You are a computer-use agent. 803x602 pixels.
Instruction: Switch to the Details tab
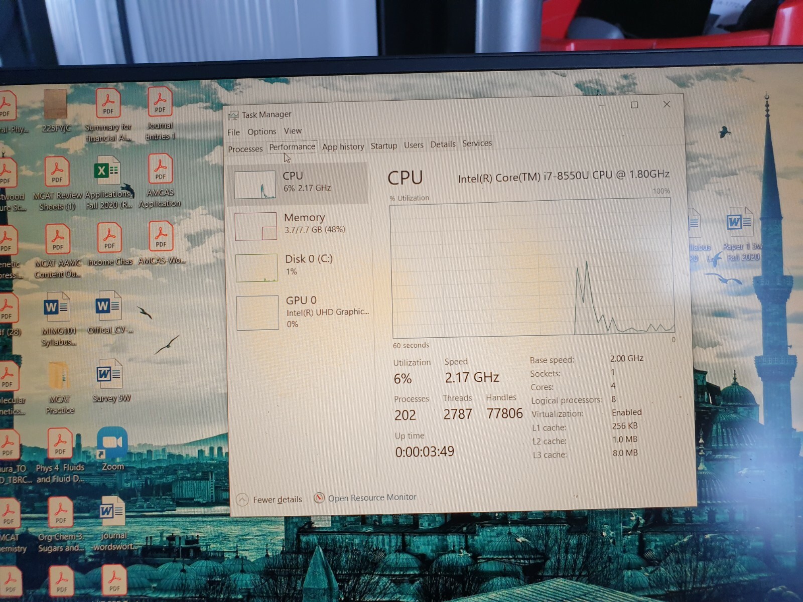443,144
